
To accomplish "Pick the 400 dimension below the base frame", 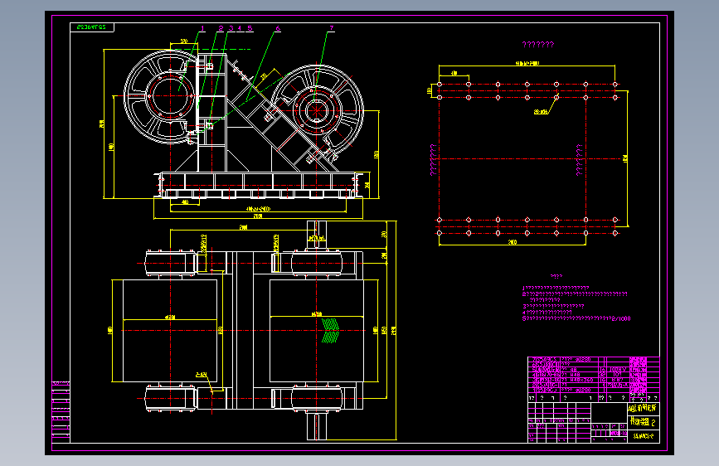I will point(185,201).
